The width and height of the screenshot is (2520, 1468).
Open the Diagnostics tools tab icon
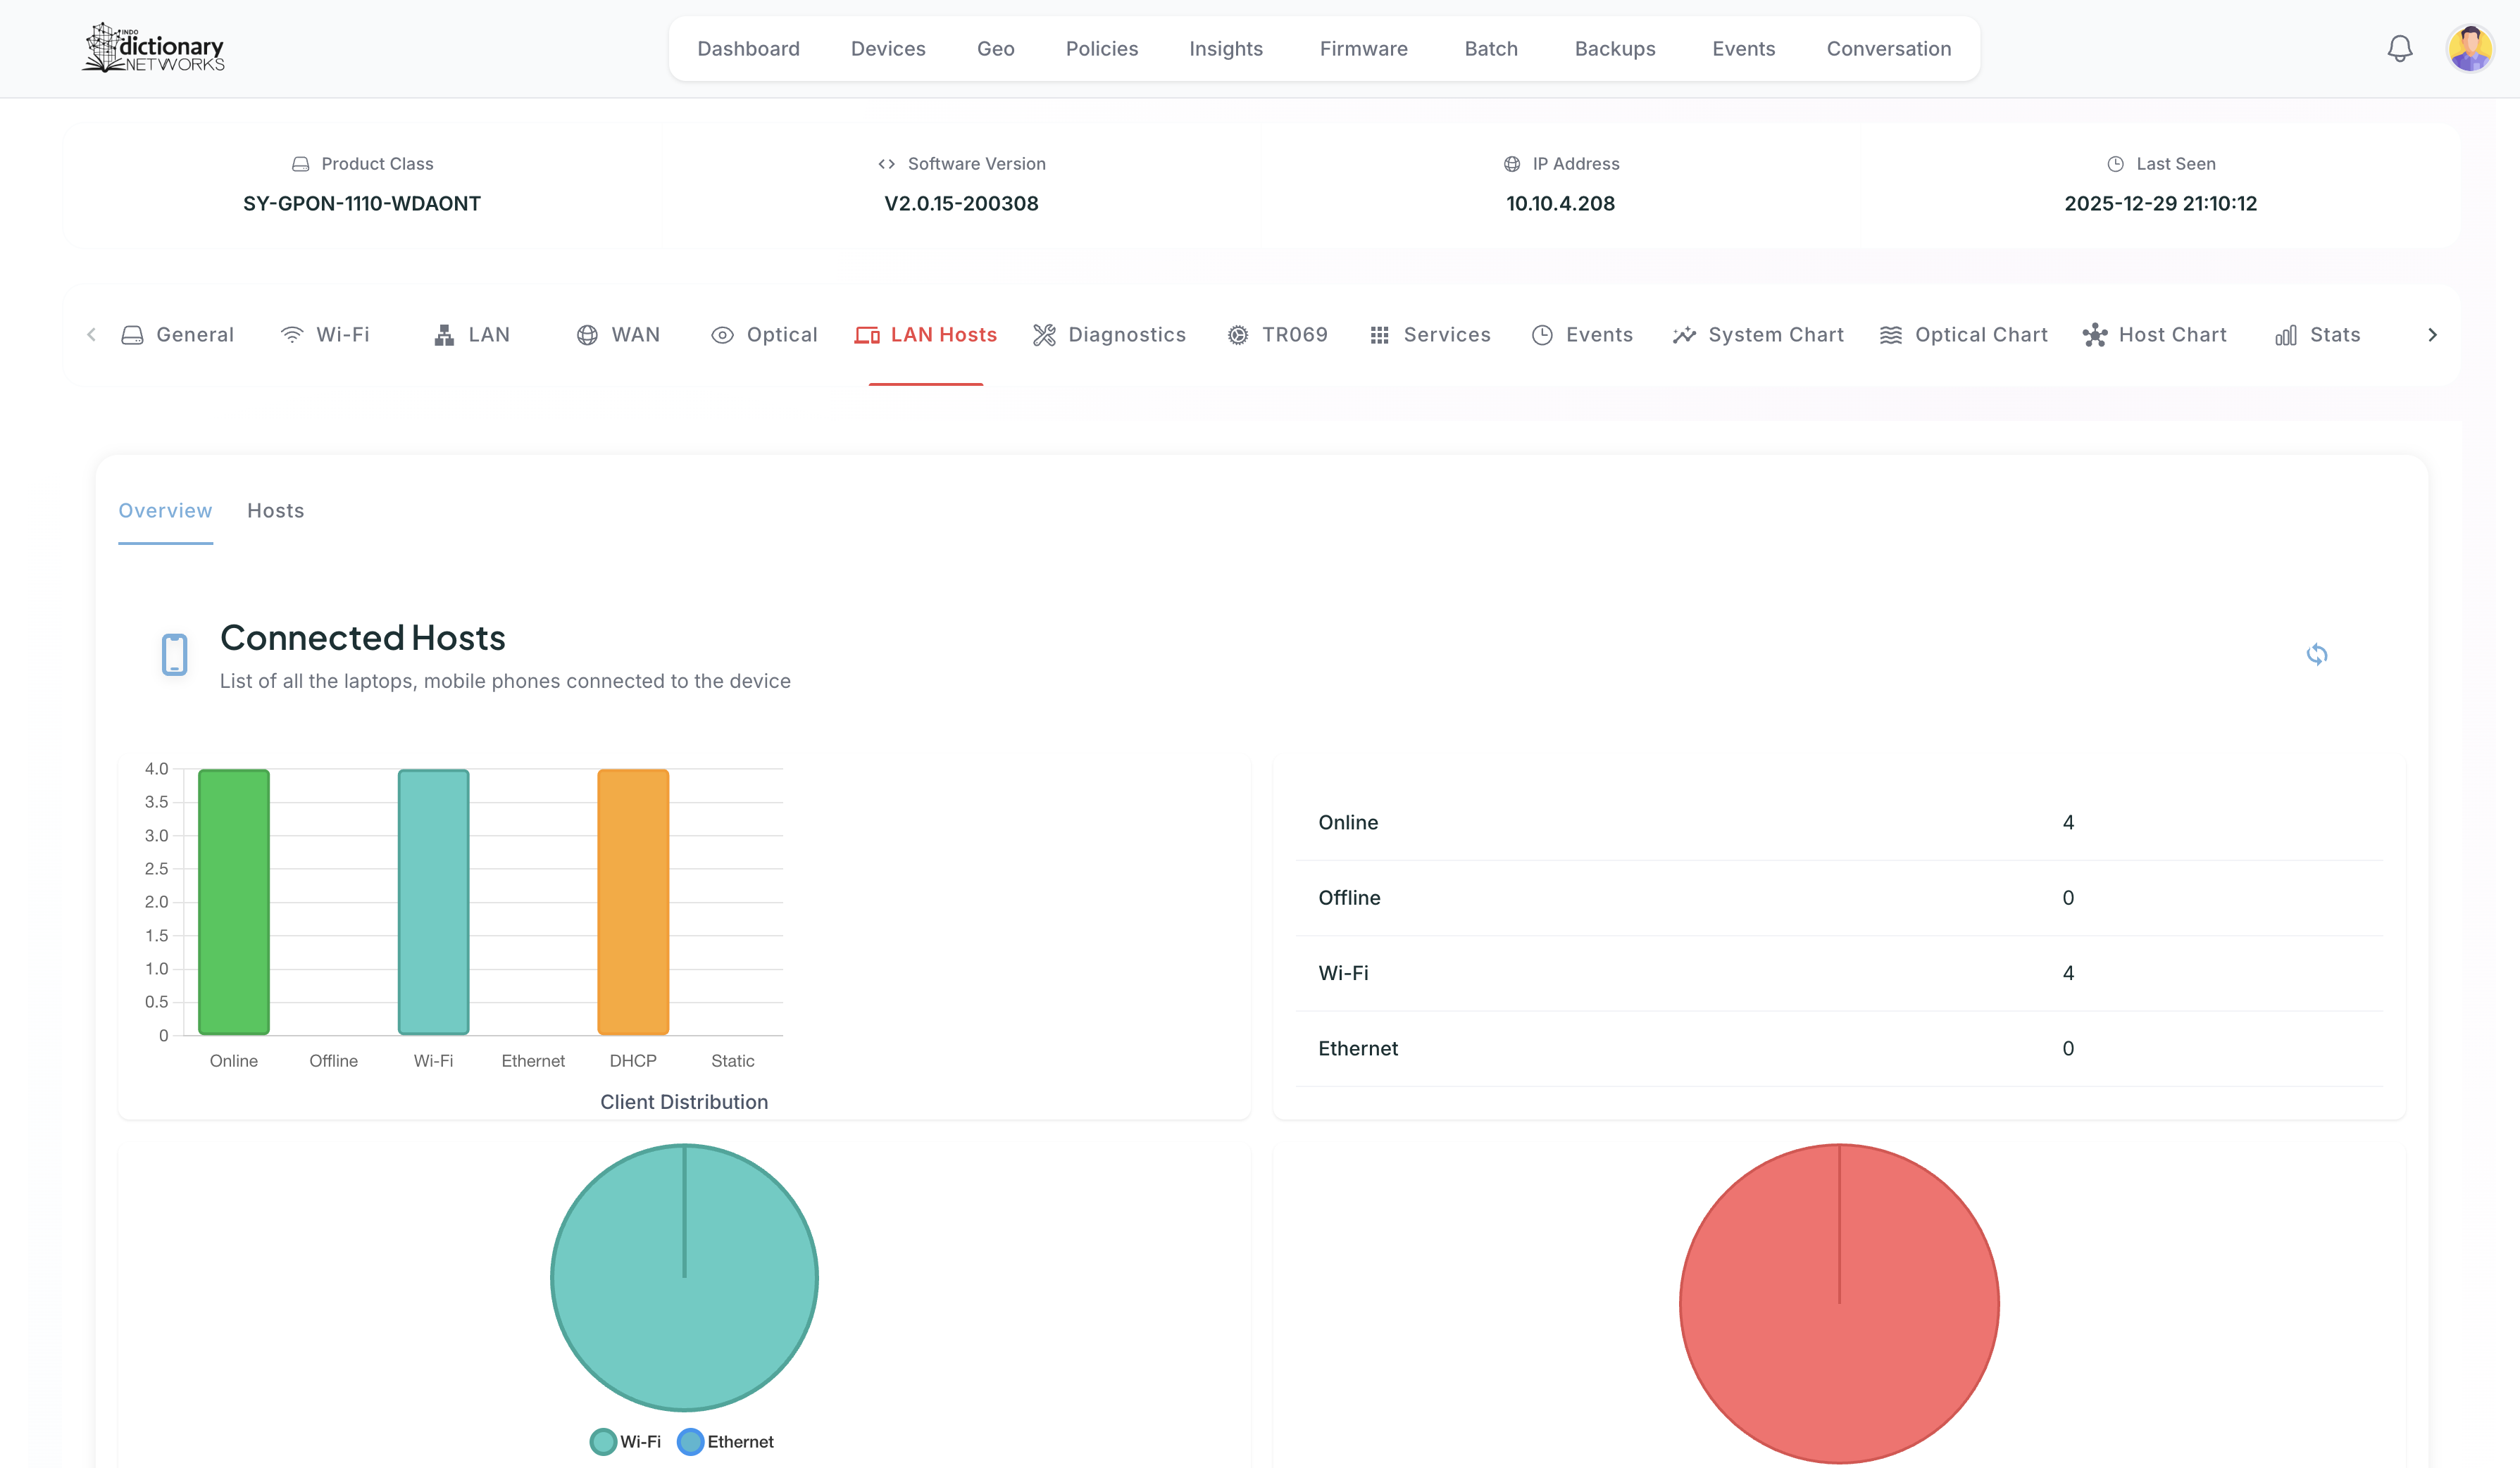click(1044, 335)
